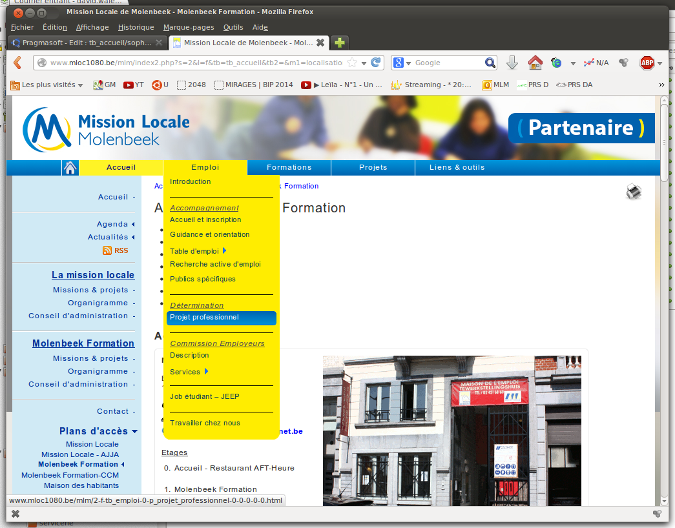The height and width of the screenshot is (528, 675).
Task: Expand the Plans d'accès section
Action: click(135, 431)
